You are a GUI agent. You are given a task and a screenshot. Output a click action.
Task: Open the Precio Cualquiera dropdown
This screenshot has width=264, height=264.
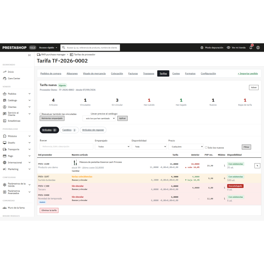tap(186, 147)
